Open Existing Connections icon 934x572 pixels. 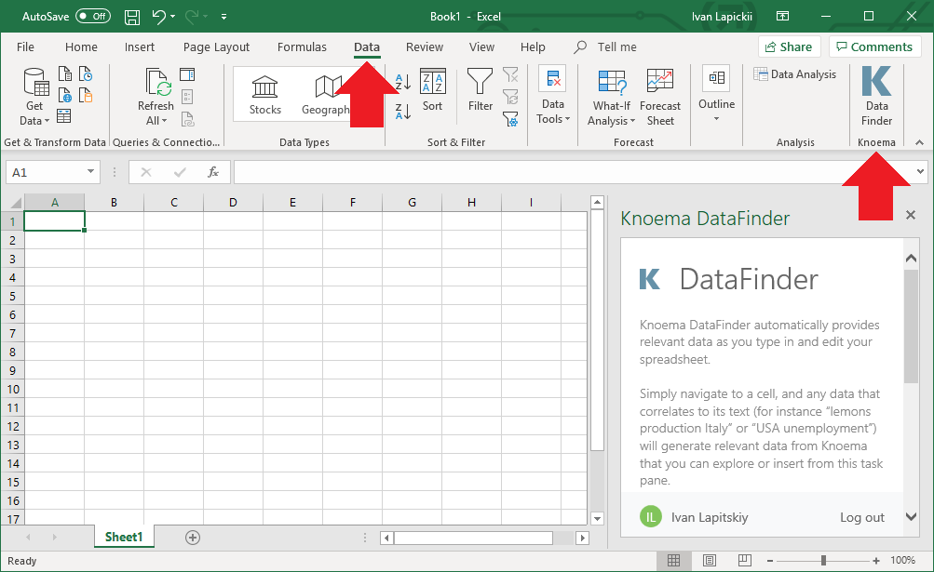click(86, 95)
